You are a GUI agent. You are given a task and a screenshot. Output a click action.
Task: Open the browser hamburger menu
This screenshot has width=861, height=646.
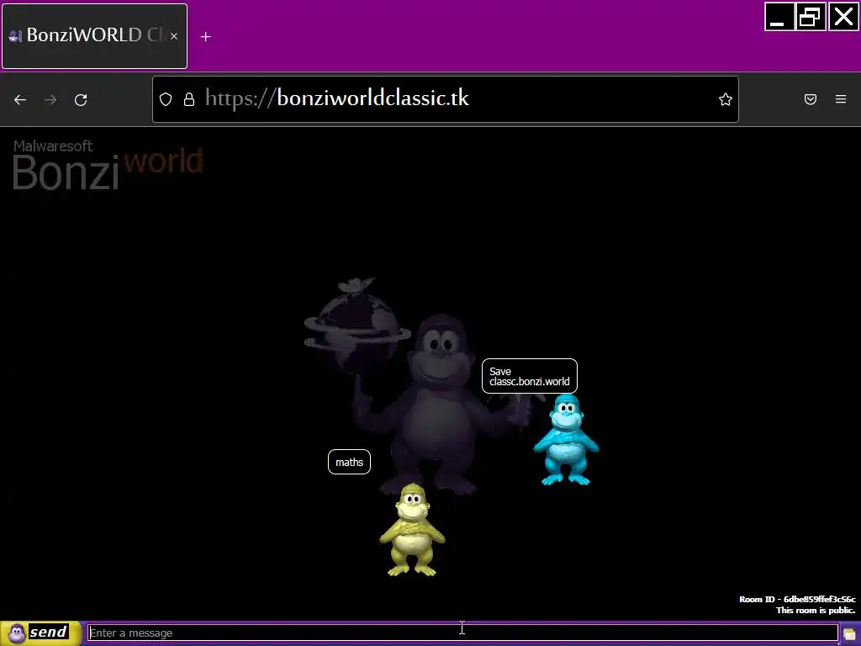841,99
